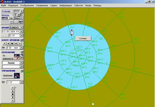The height and width of the screenshot is (107, 155).
Task: Toggle the horizon landscape view button
Action: (x=5, y=18)
